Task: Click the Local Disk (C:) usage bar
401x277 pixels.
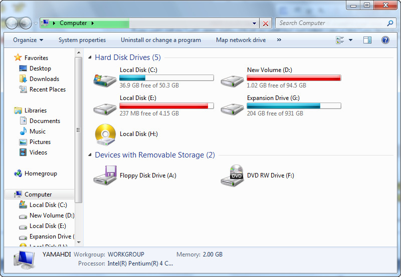Action: [x=166, y=78]
